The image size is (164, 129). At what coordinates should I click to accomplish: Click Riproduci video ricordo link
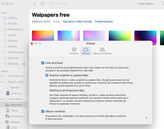pyautogui.click(x=77, y=22)
